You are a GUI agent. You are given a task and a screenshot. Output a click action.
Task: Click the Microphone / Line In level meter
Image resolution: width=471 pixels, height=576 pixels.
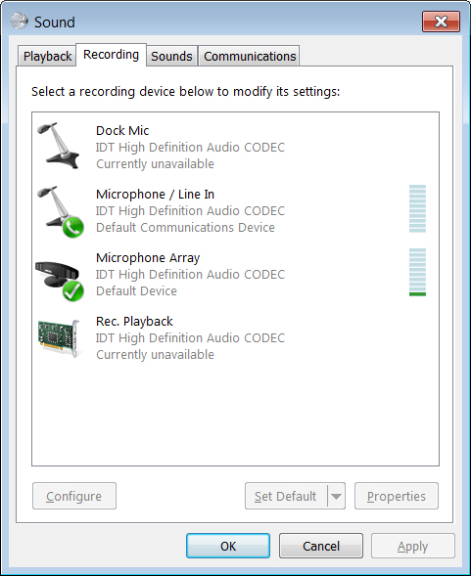pos(417,208)
